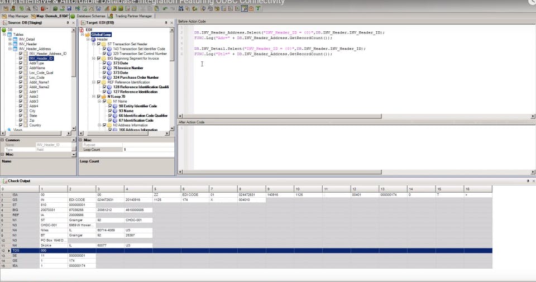536x282 pixels.
Task: Pin the Source DB (Staging) panel
Action: pyautogui.click(x=68, y=23)
